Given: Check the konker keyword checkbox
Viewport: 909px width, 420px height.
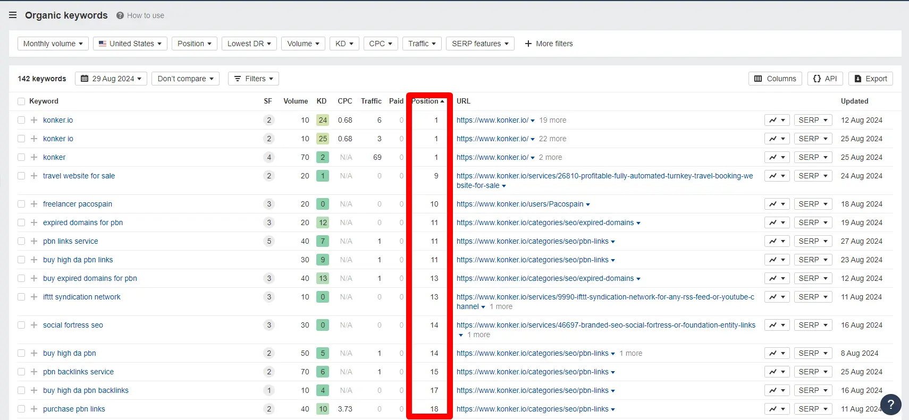Looking at the screenshot, I should tap(21, 157).
